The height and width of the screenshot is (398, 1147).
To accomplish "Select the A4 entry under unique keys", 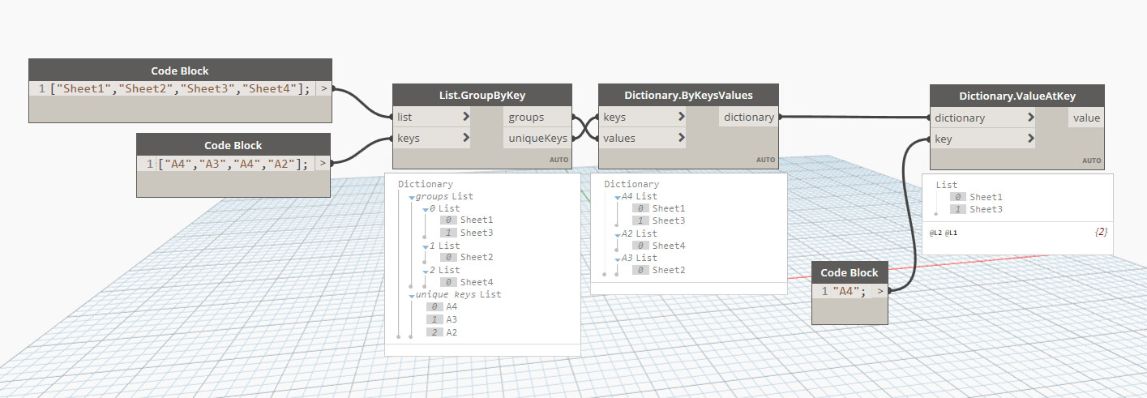I will (x=452, y=306).
